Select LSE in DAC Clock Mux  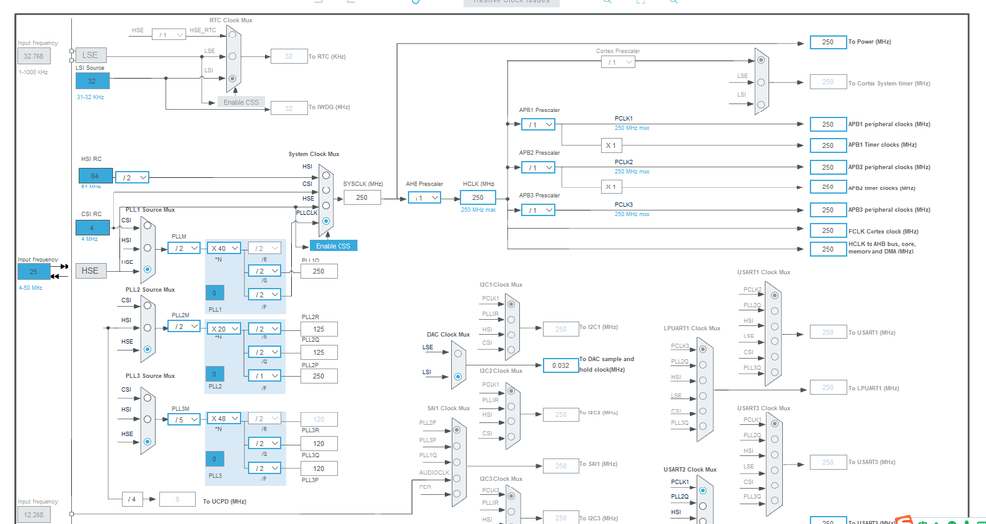point(457,354)
